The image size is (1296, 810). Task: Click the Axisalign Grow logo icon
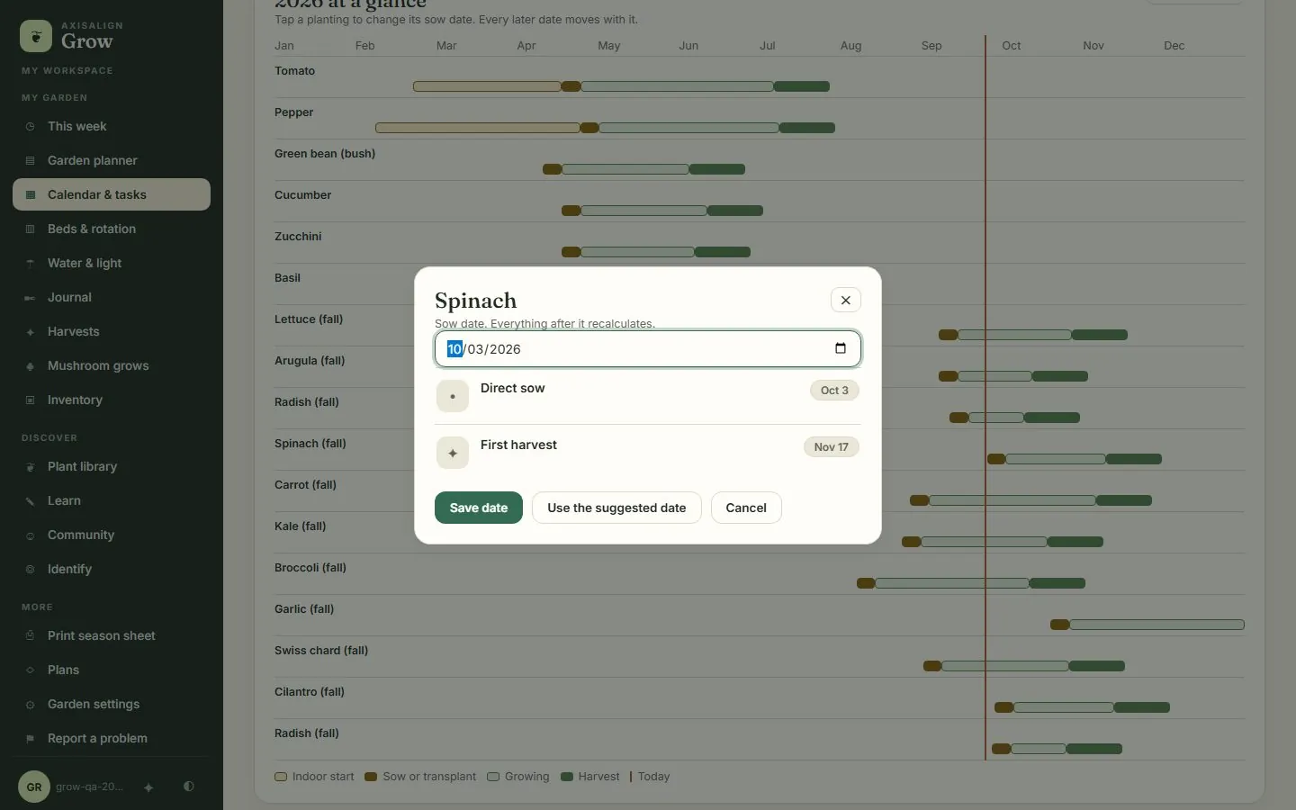coord(36,36)
